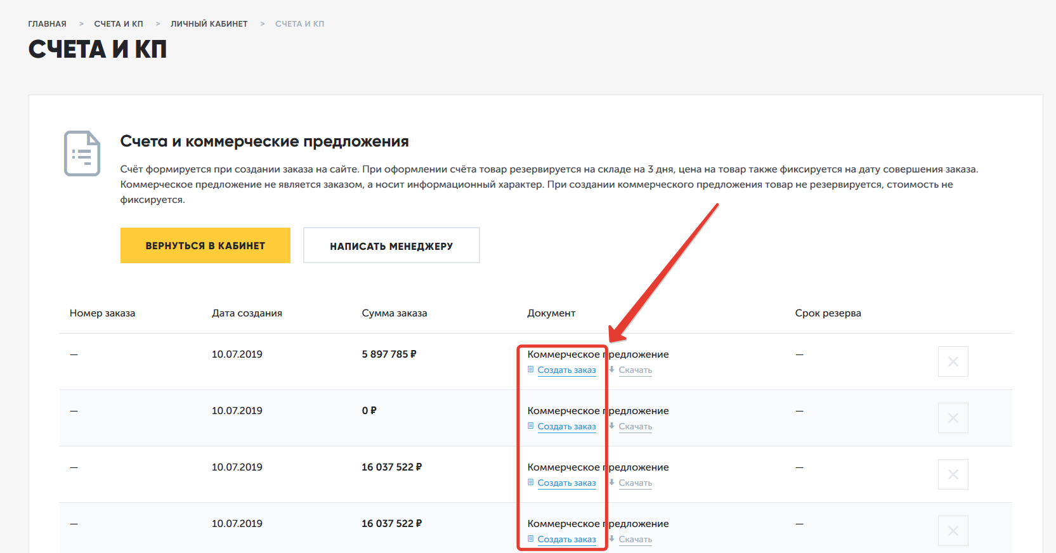Screen dimensions: 1056x553
Task: Download the proposal in the fourth row
Action: [x=635, y=540]
